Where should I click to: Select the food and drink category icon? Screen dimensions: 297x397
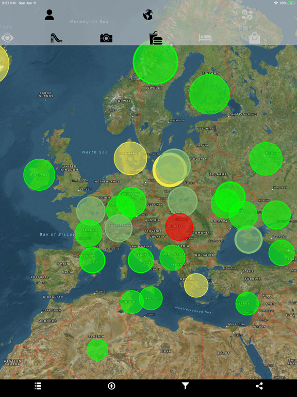pyautogui.click(x=156, y=38)
